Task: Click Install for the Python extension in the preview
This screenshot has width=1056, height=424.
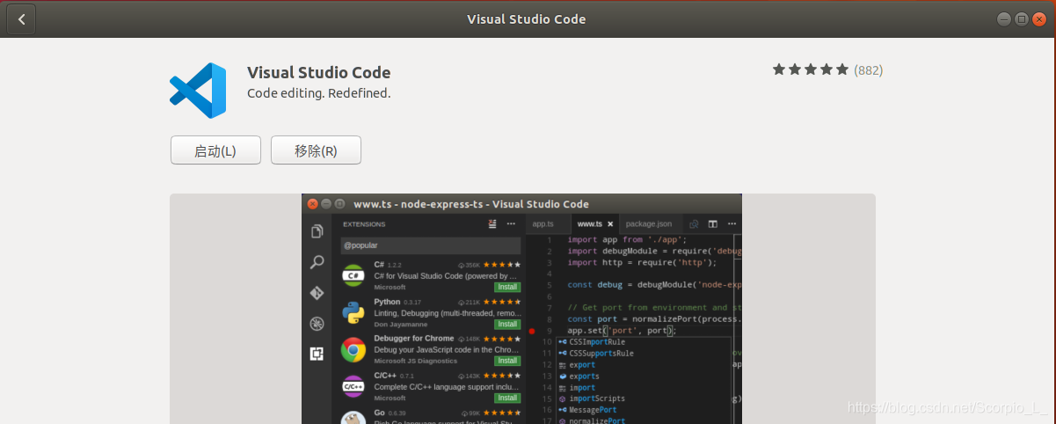Action: point(507,324)
